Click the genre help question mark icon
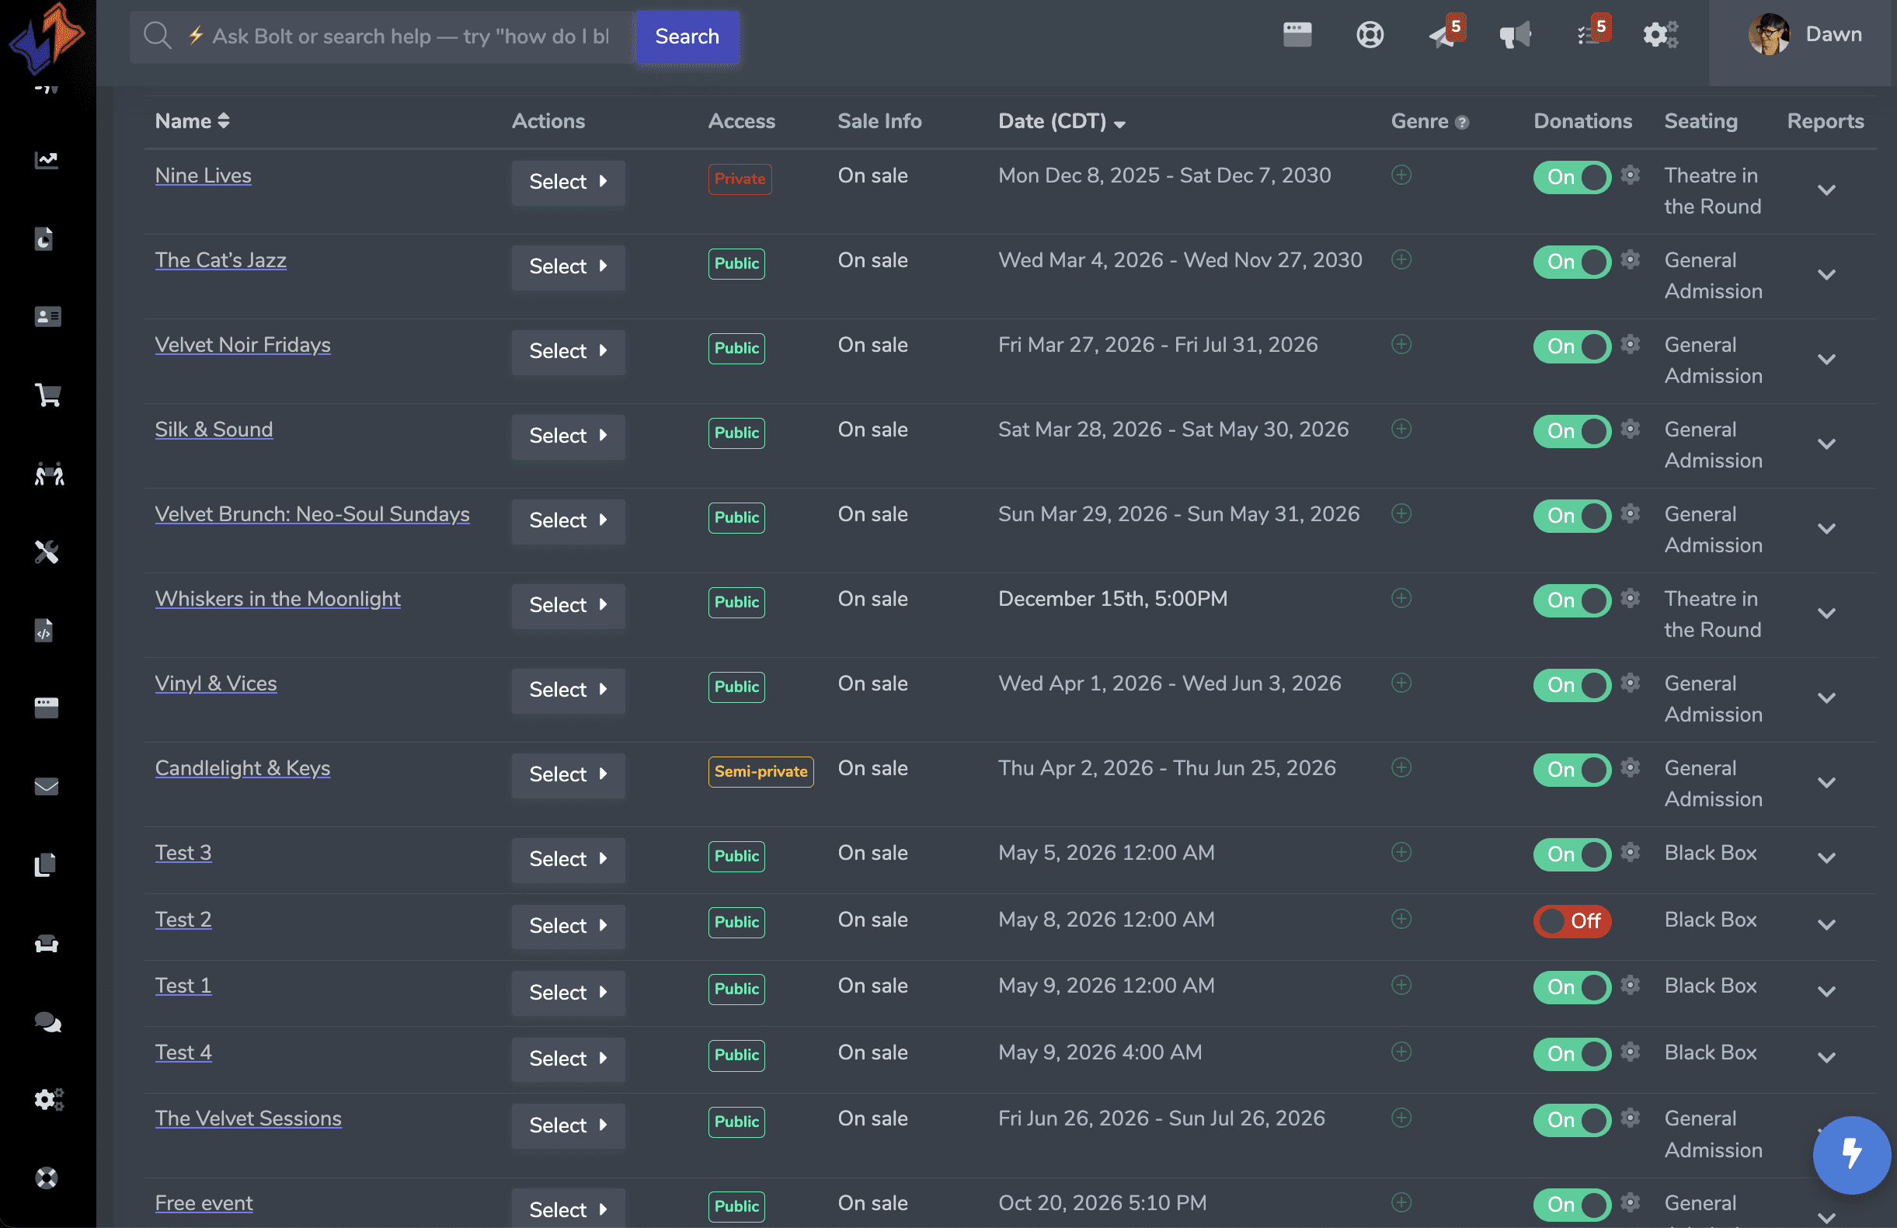This screenshot has height=1228, width=1897. pos(1461,123)
